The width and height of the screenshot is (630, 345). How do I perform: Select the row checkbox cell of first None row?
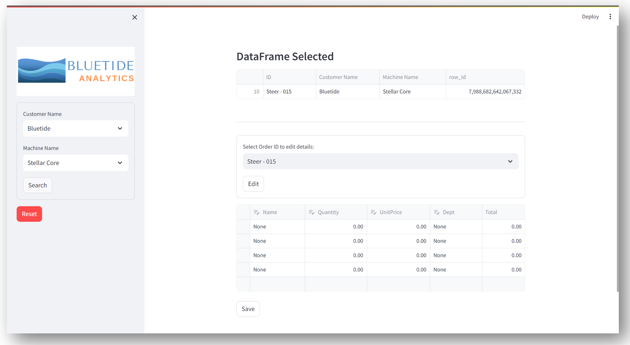tap(243, 227)
